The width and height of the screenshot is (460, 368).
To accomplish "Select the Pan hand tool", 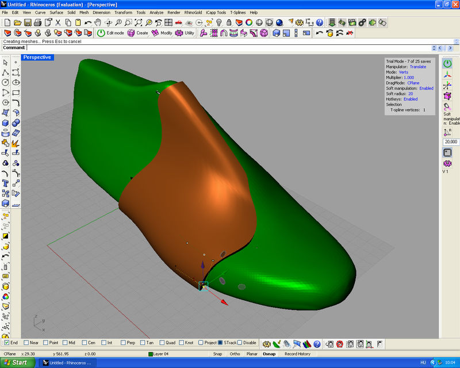I will point(98,22).
